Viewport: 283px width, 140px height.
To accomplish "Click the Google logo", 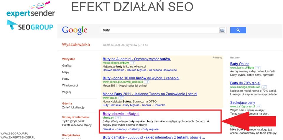I will point(75,30).
